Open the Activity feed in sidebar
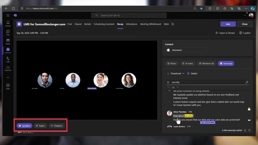 click(8, 24)
